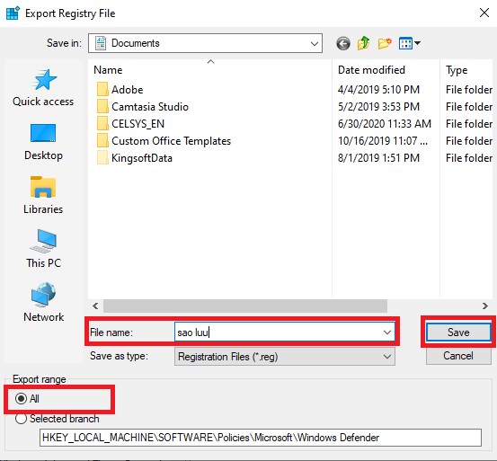Open the Network location
This screenshot has height=461, width=497.
[x=43, y=303]
